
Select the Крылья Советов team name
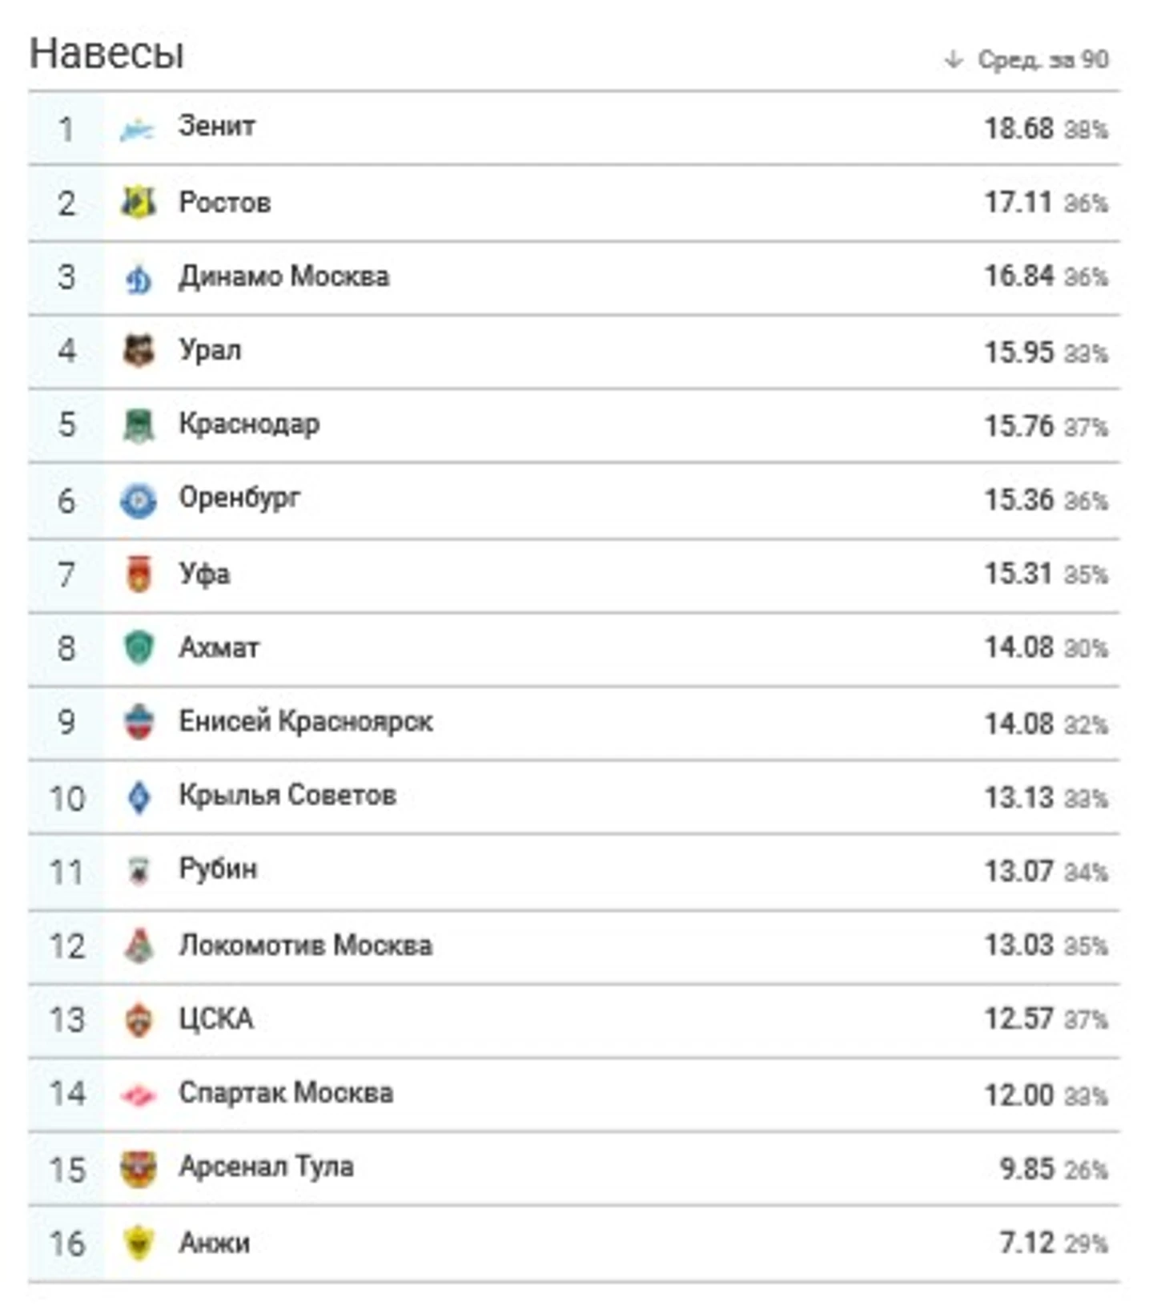[287, 796]
